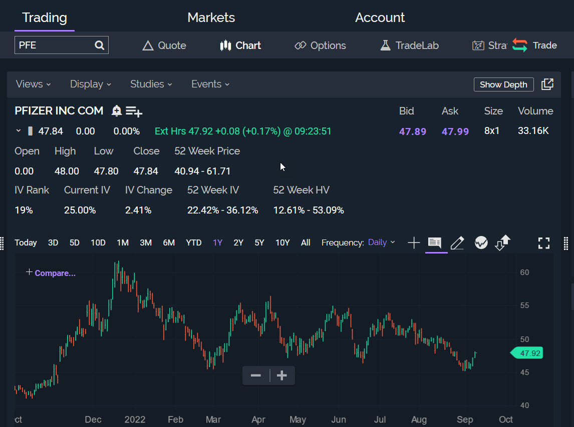The height and width of the screenshot is (427, 574).
Task: Click the right panel drag handle
Action: tap(566, 243)
